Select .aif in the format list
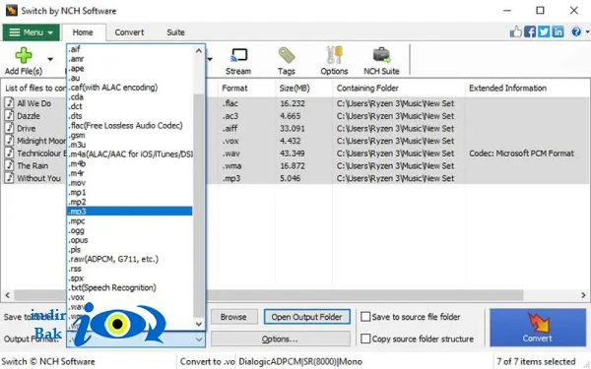Image resolution: width=591 pixels, height=369 pixels. [x=130, y=49]
